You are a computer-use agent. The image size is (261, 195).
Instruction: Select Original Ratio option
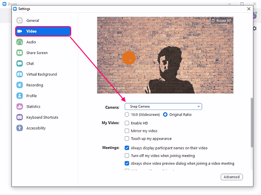tap(165, 114)
